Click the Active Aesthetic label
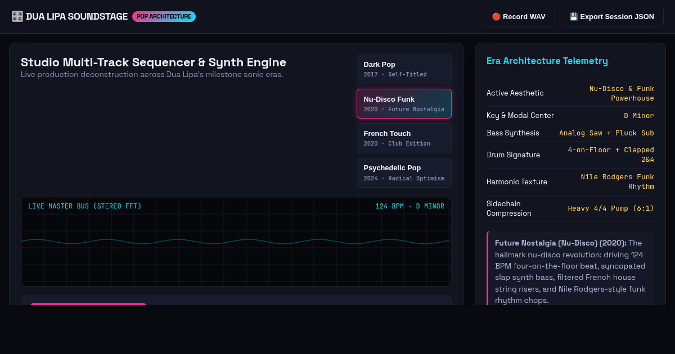 click(515, 93)
